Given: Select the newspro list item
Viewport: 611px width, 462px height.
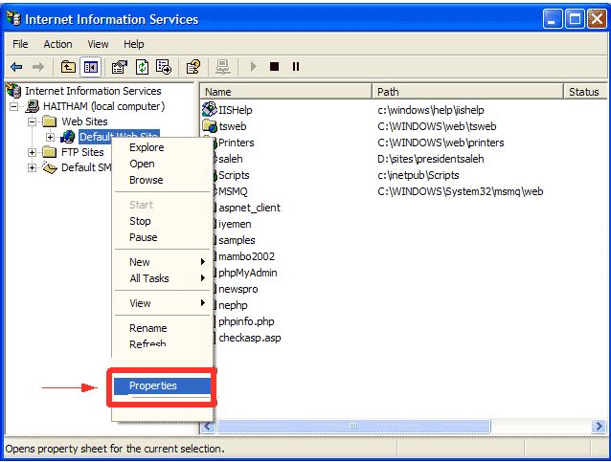Looking at the screenshot, I should [238, 289].
